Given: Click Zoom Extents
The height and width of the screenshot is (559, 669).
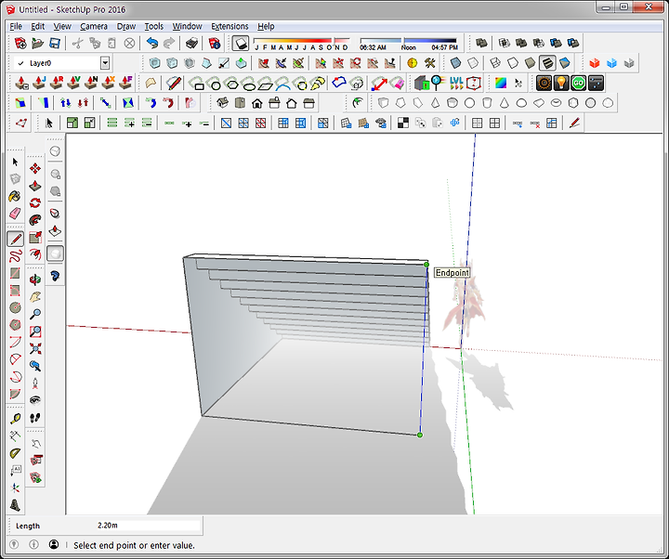Looking at the screenshot, I should [35, 348].
